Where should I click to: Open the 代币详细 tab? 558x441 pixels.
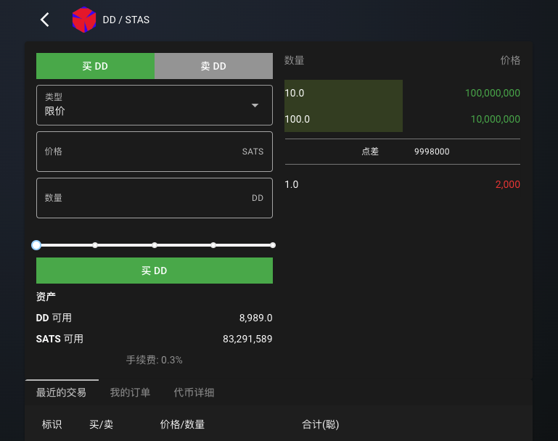[x=194, y=392]
